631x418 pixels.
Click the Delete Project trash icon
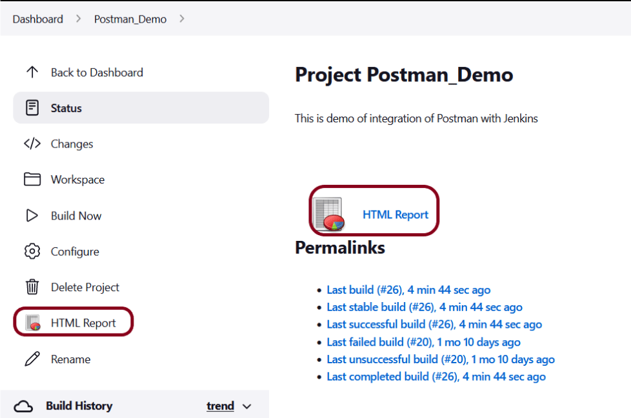pos(32,287)
